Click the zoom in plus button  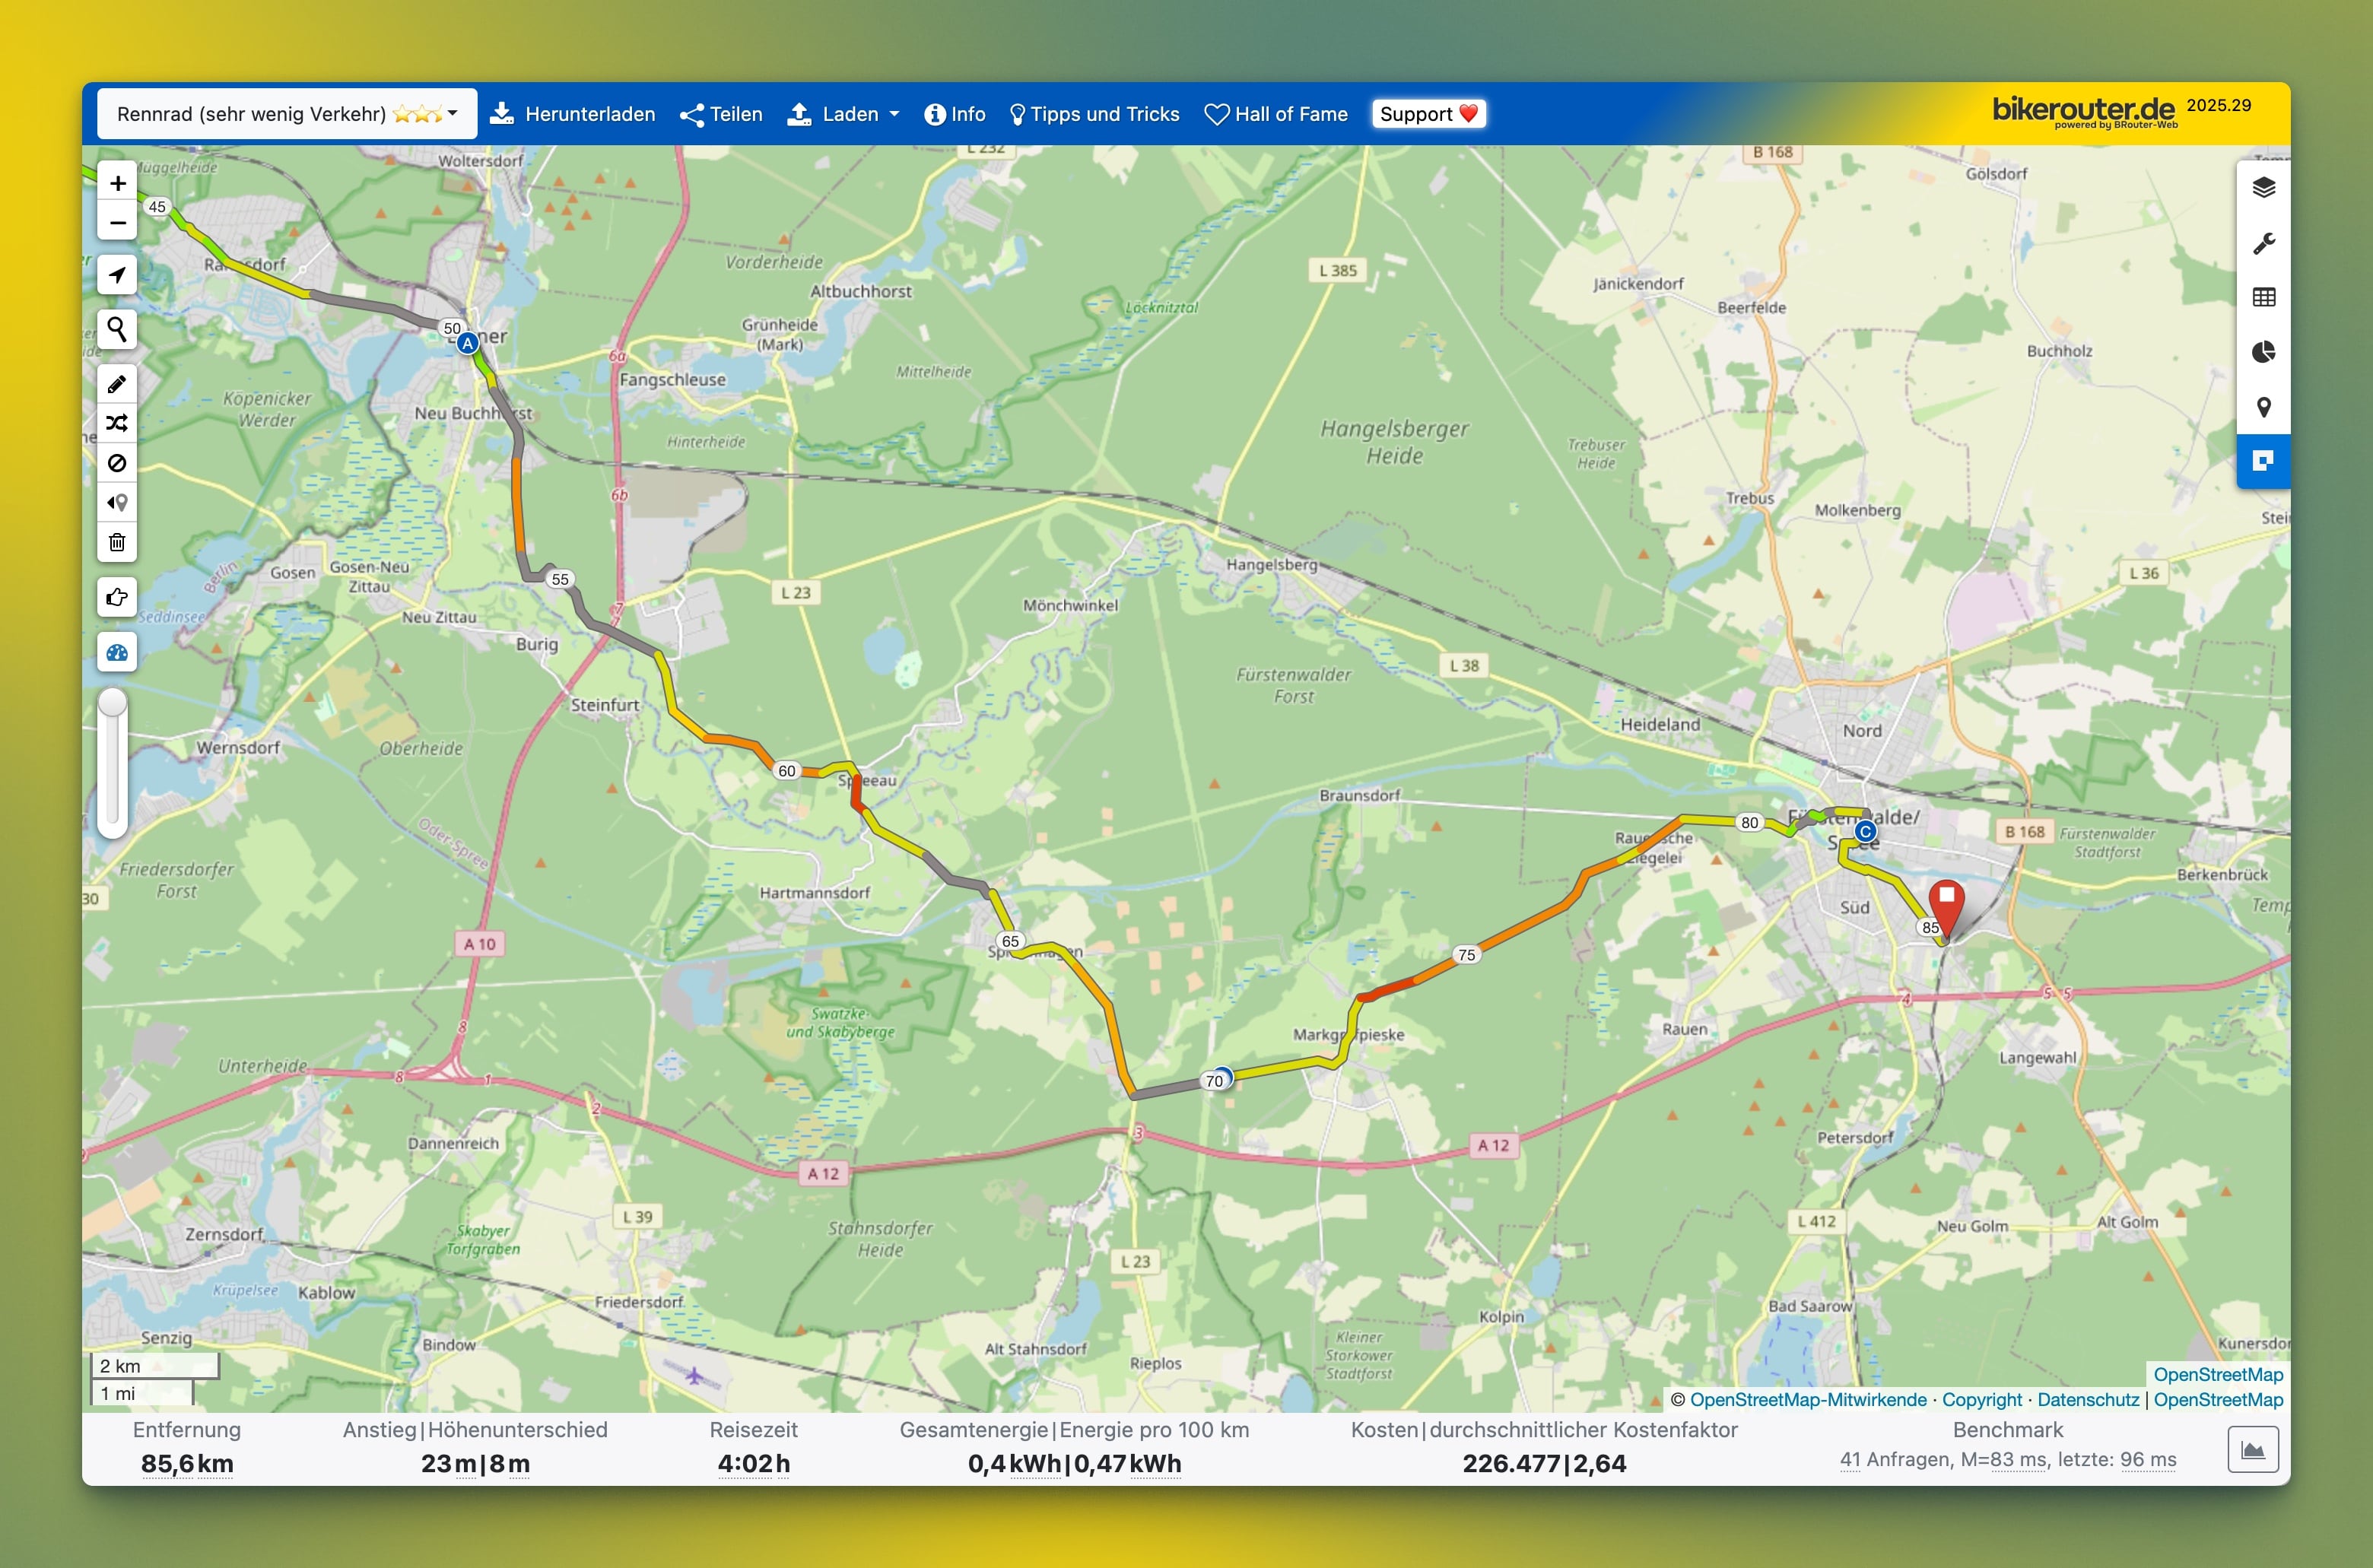pos(117,183)
